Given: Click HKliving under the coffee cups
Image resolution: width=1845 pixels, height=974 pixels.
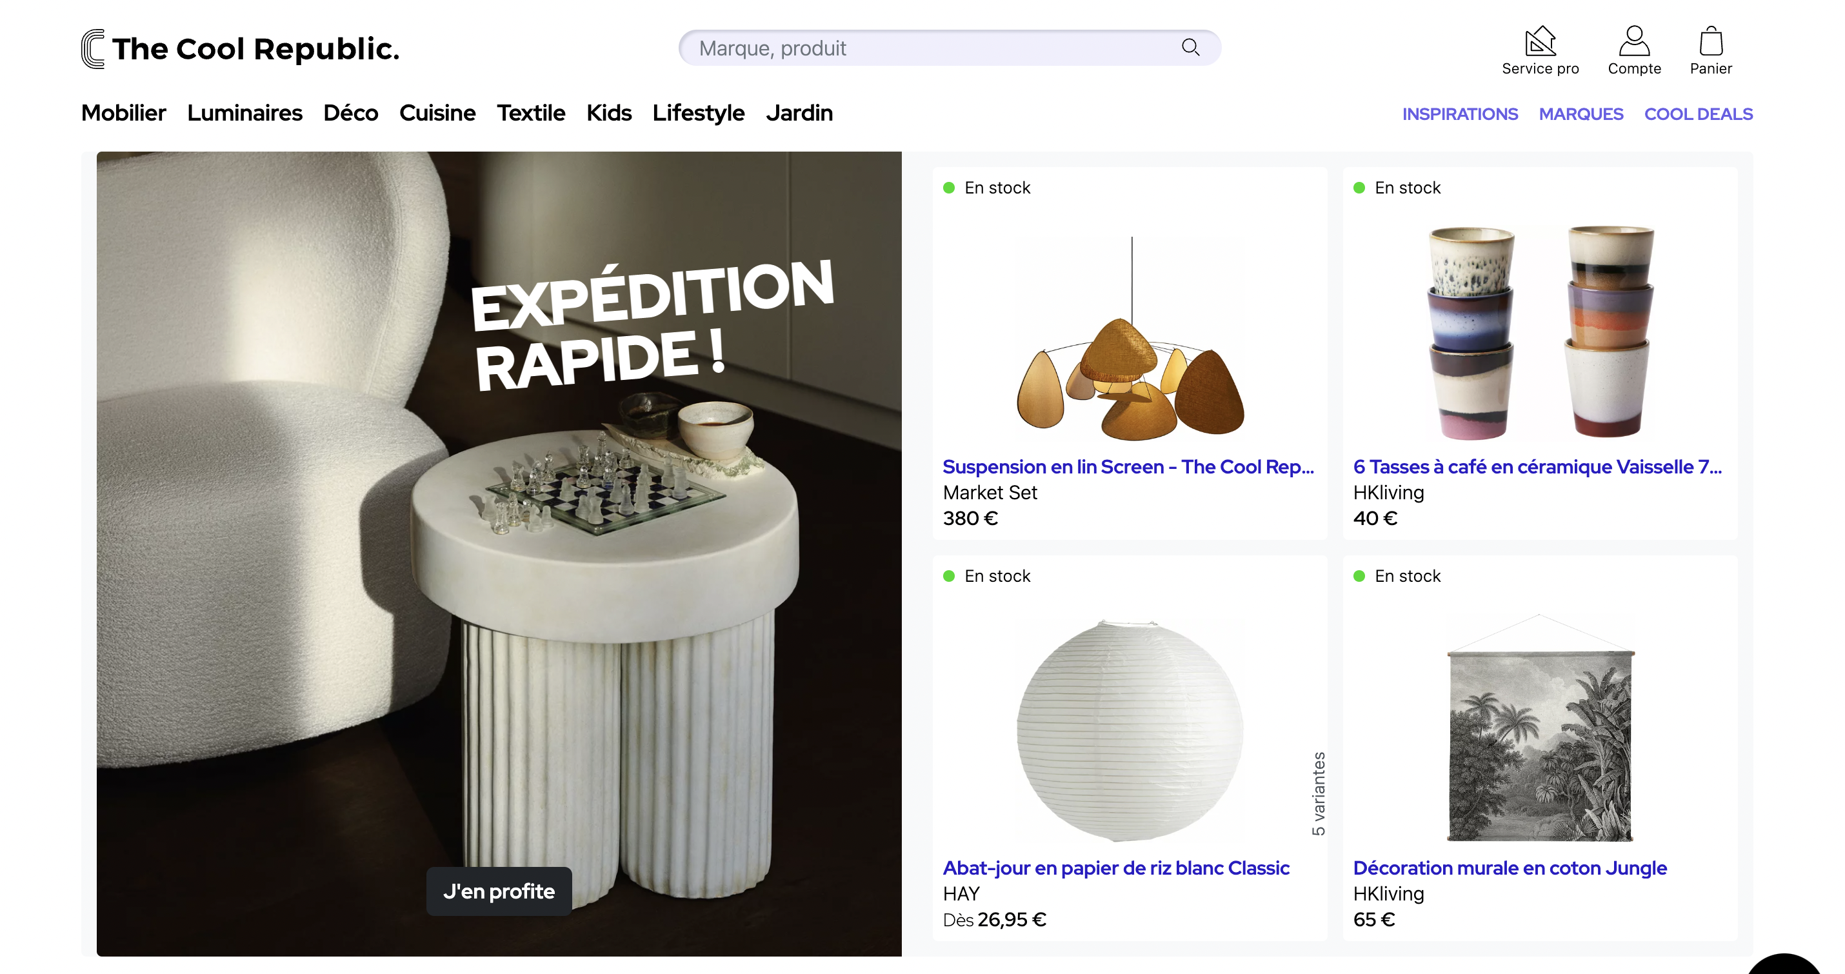Looking at the screenshot, I should point(1388,493).
